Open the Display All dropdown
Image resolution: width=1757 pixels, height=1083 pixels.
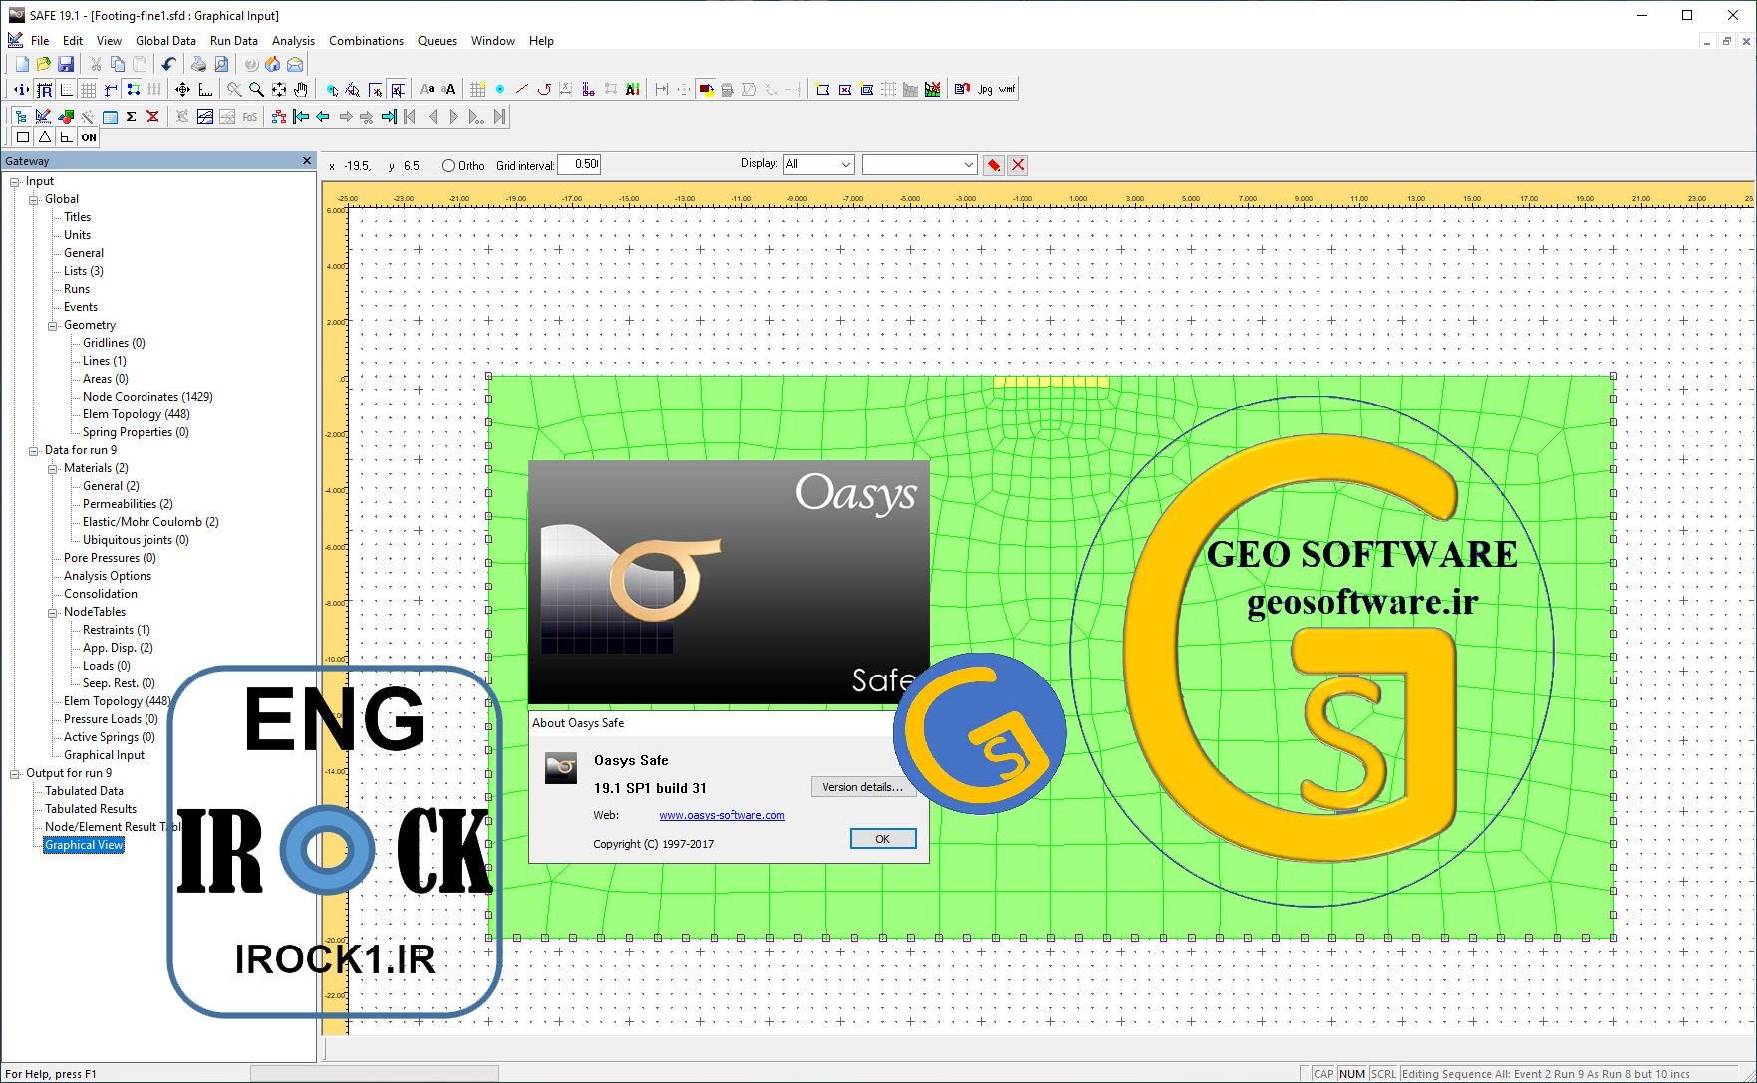(x=818, y=164)
